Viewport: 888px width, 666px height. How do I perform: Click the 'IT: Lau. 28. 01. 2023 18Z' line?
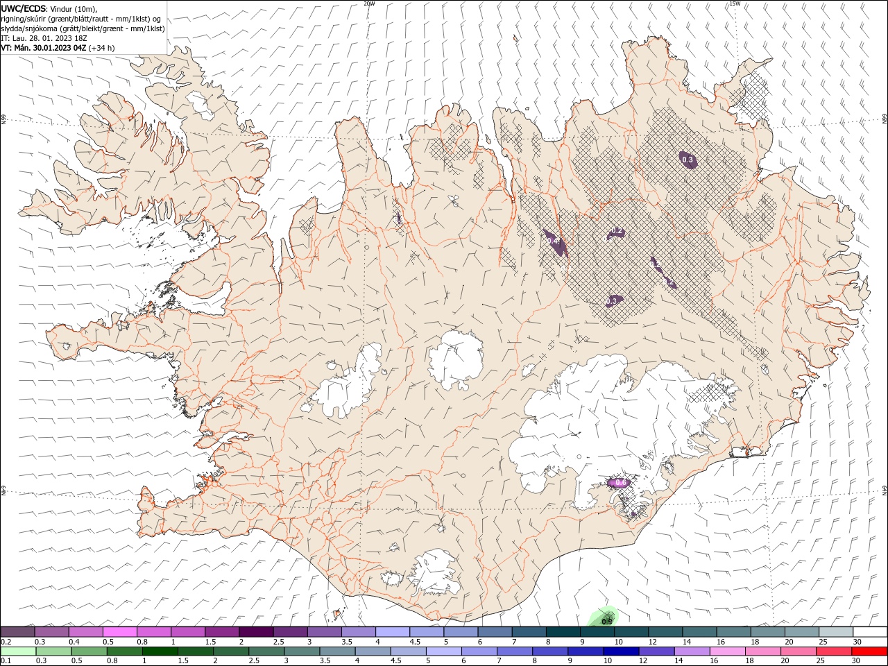click(44, 38)
